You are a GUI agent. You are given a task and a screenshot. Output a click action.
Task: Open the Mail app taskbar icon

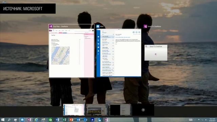[x=22, y=120]
